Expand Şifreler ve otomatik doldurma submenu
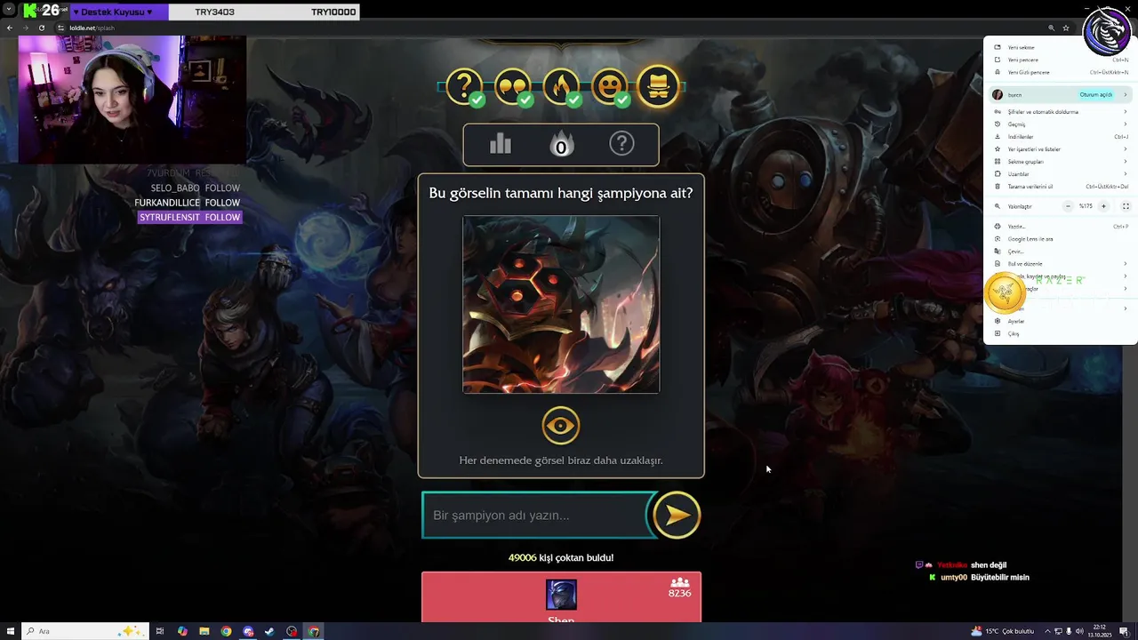The height and width of the screenshot is (640, 1138). click(x=1060, y=112)
